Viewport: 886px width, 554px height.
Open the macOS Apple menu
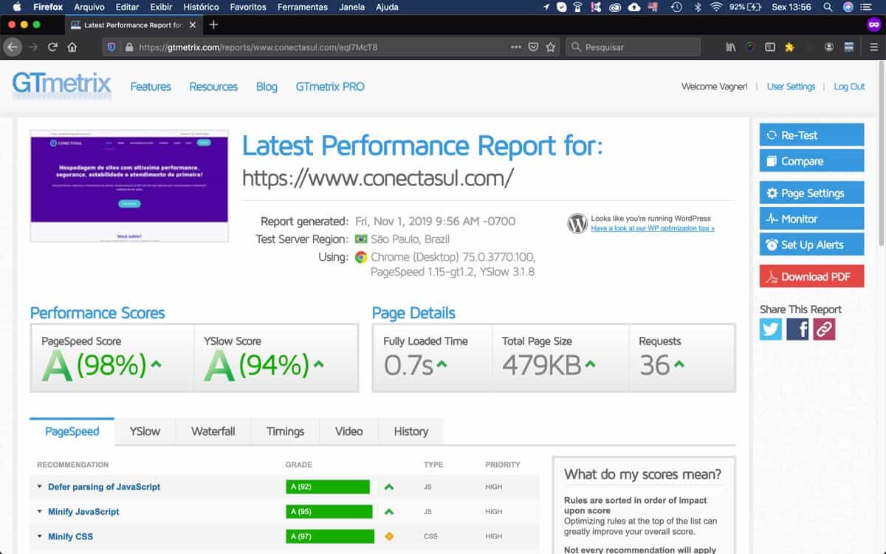[x=17, y=7]
